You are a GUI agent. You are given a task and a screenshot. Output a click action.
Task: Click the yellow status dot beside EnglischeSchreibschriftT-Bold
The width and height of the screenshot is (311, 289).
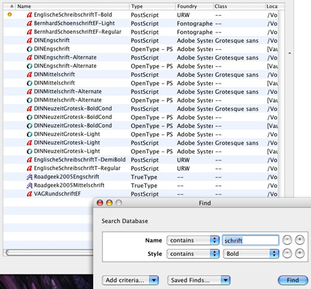point(10,15)
